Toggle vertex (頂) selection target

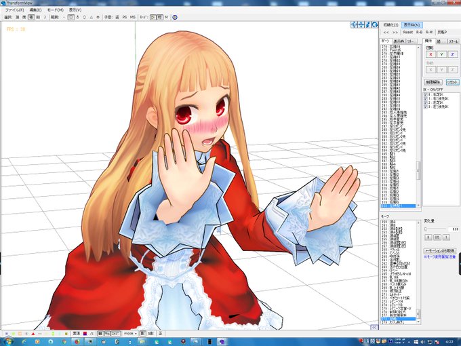pos(18,18)
